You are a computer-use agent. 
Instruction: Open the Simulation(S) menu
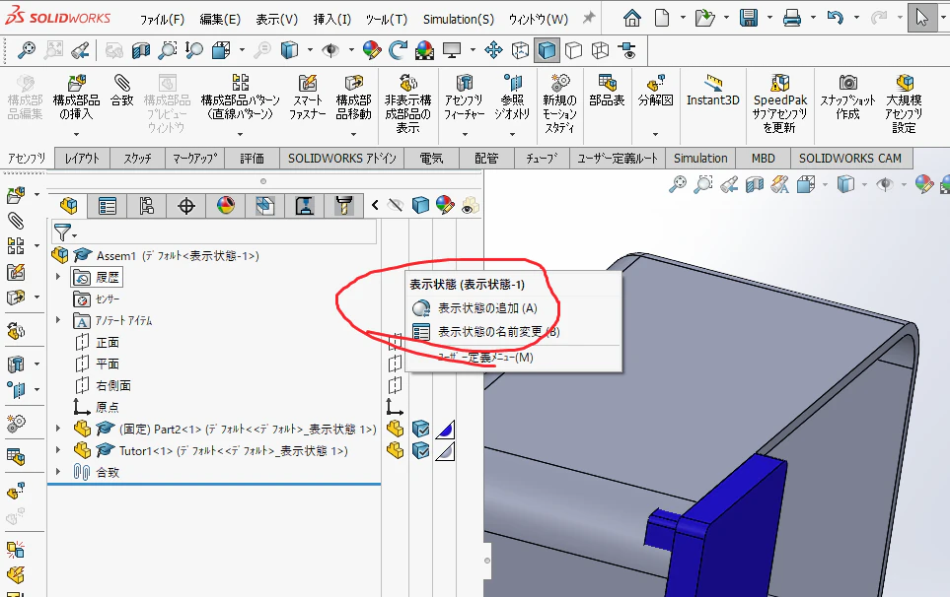tap(459, 20)
